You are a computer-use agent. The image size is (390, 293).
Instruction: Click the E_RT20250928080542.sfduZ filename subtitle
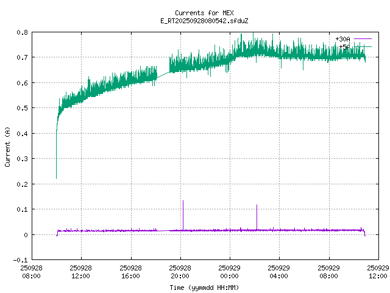tap(204, 21)
